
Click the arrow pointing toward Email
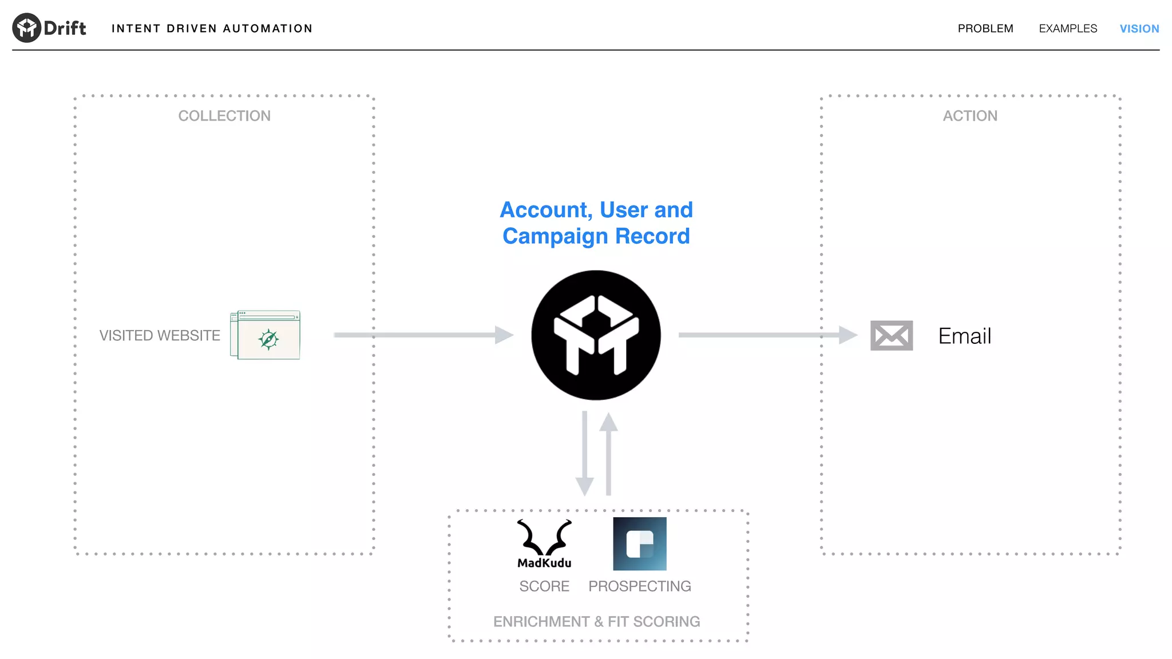(x=767, y=335)
